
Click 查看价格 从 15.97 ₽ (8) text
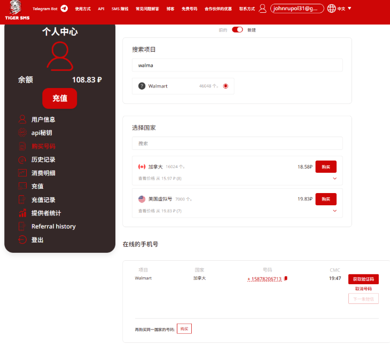coord(160,179)
